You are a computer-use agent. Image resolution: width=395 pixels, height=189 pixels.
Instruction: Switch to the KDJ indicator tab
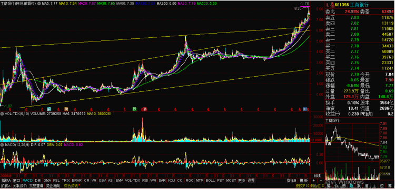coord(171,181)
